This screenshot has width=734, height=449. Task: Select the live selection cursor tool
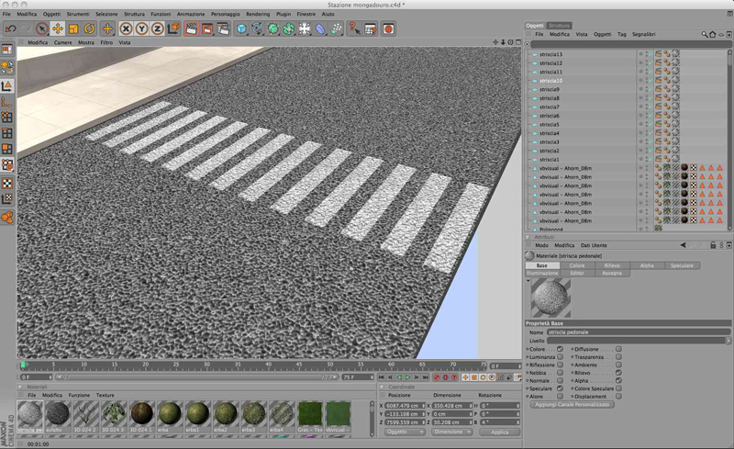pos(41,29)
